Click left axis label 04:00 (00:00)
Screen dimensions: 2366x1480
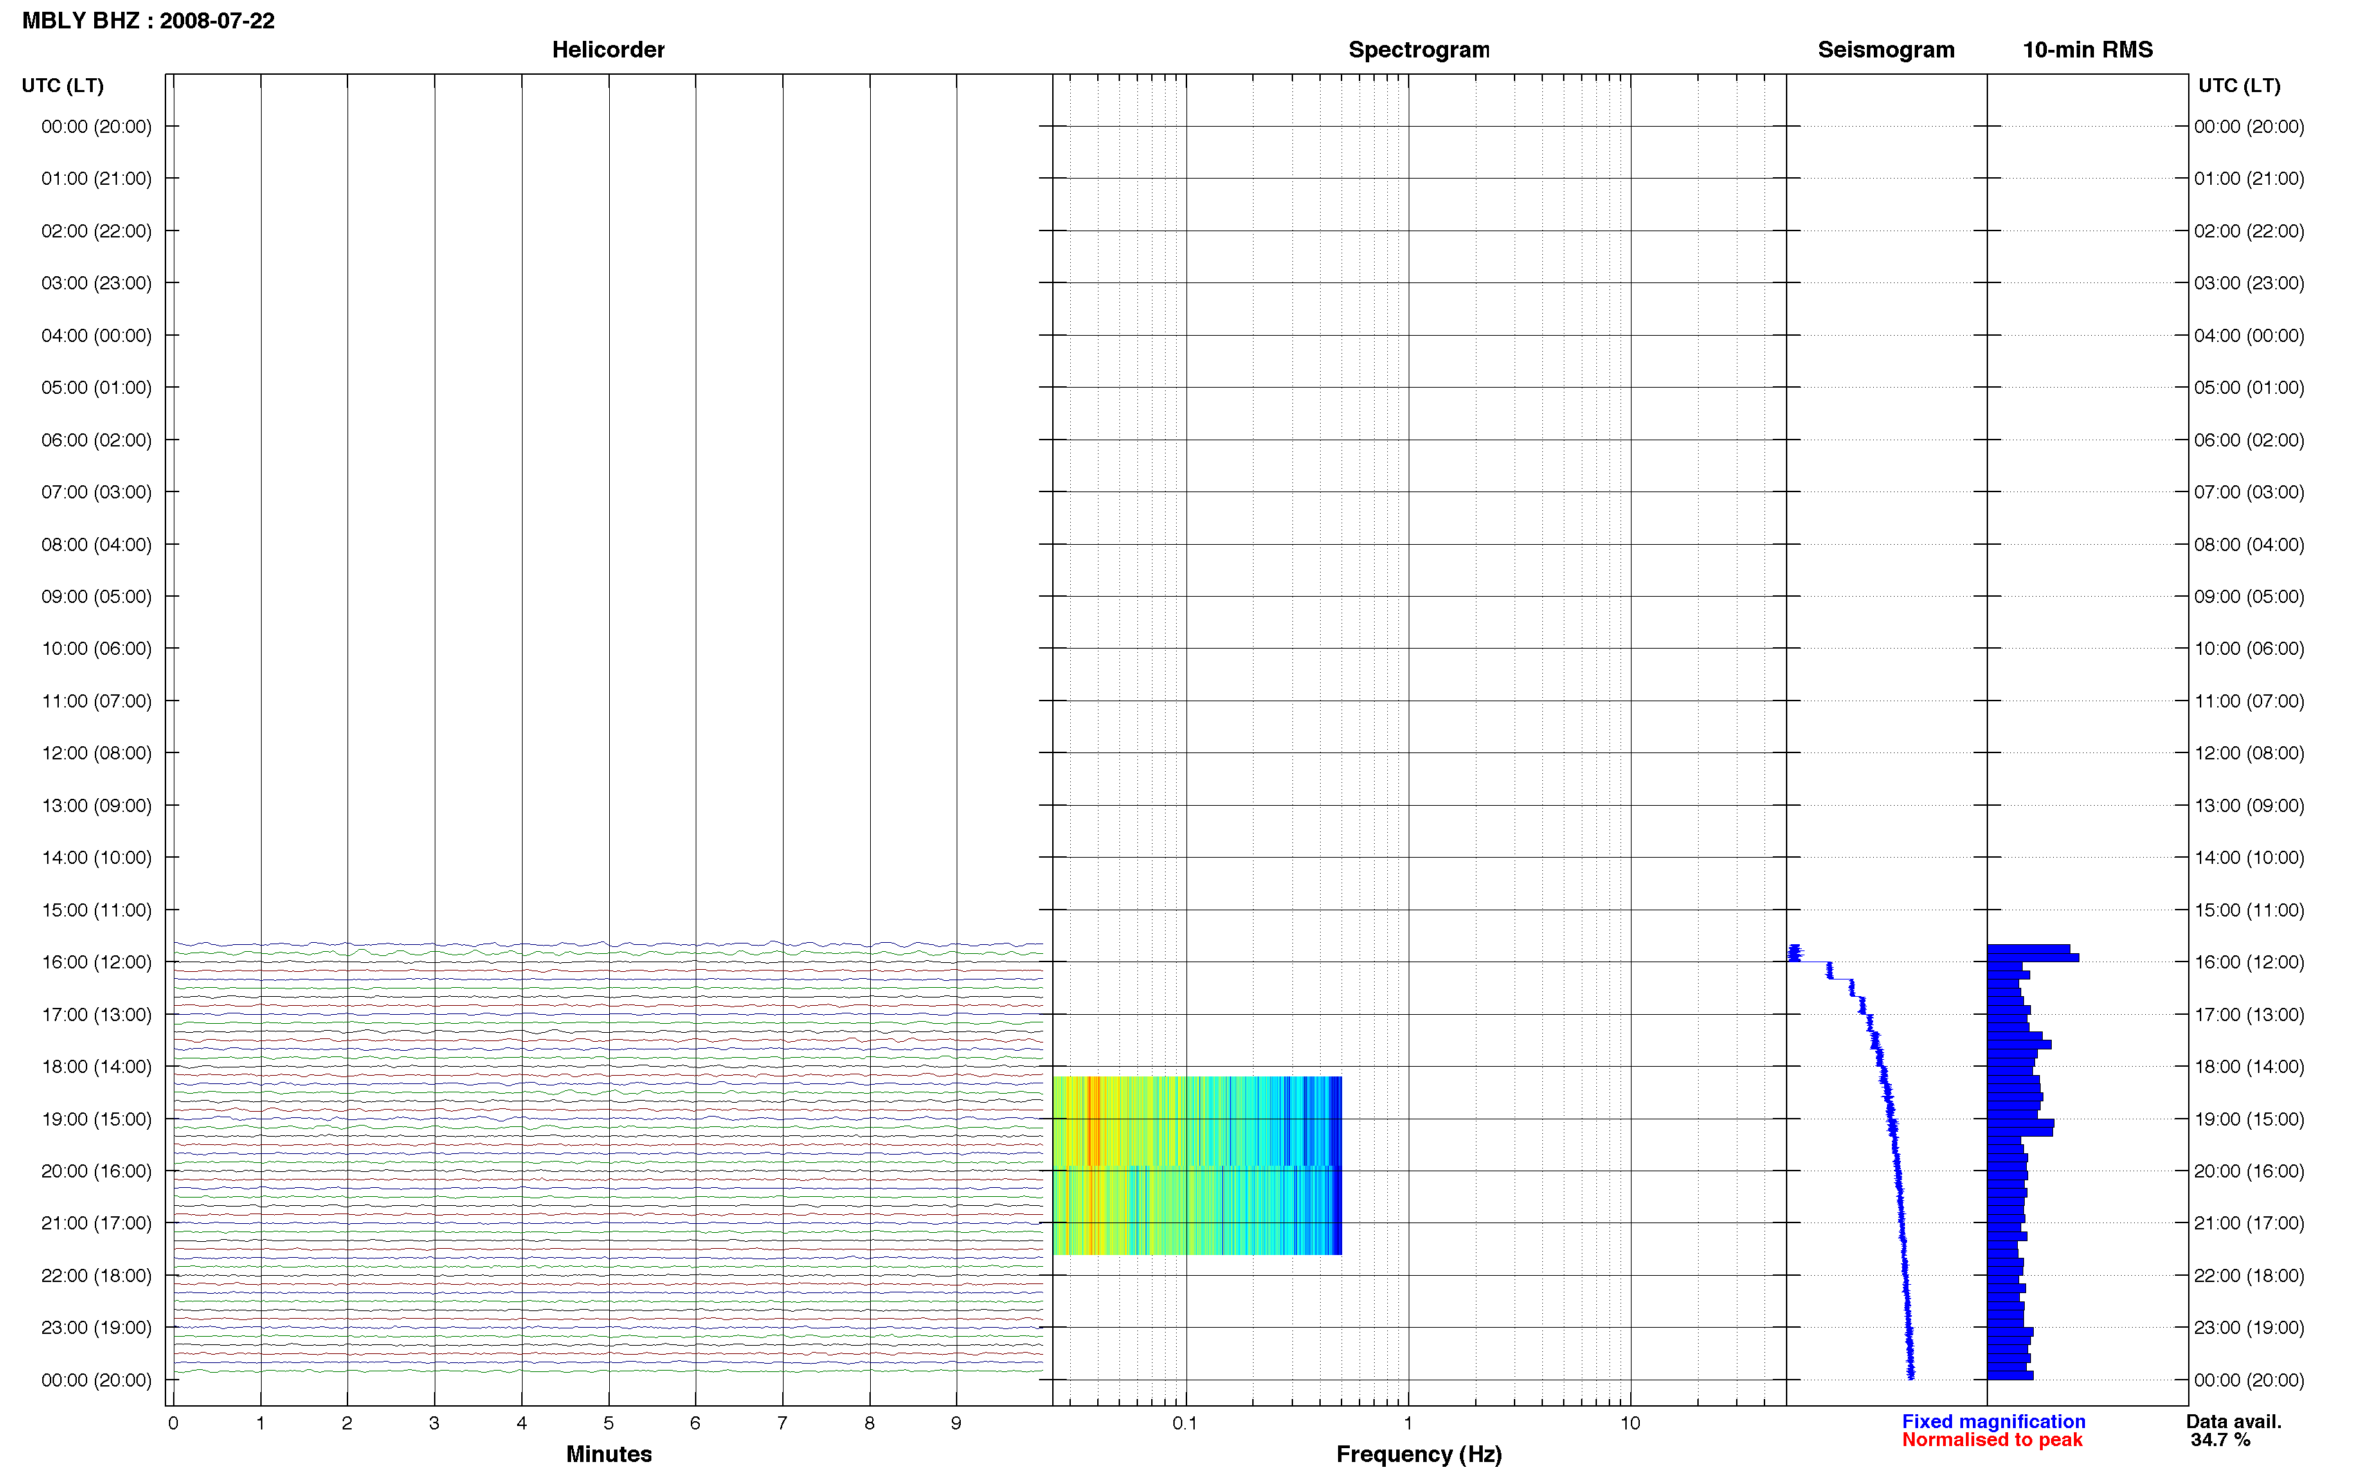(96, 336)
